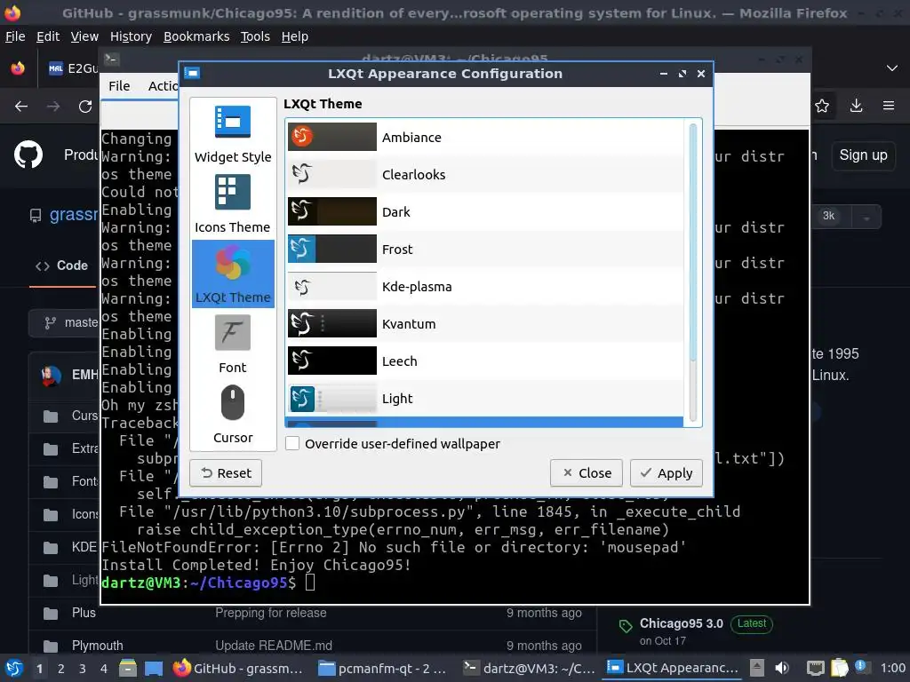The height and width of the screenshot is (682, 910).
Task: Open Firefox Edit menu
Action: coord(48,36)
